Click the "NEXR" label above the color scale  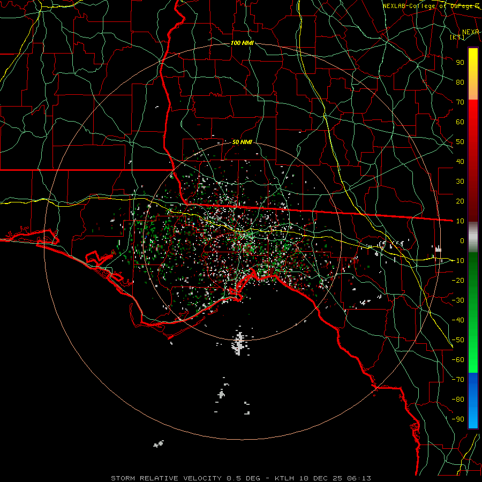point(470,32)
